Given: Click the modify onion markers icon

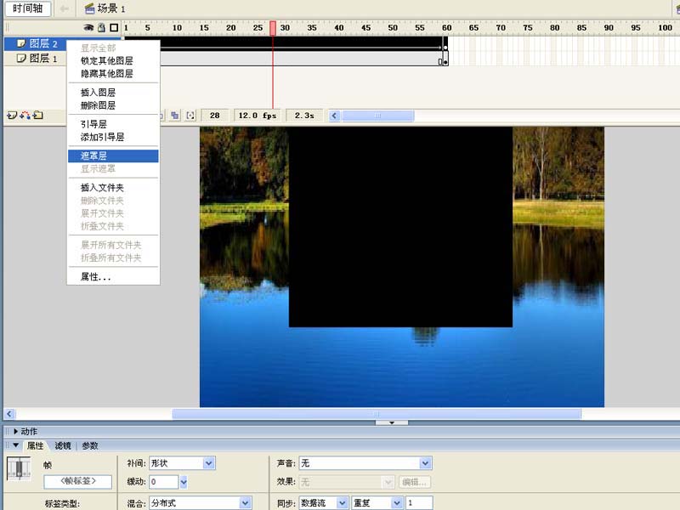Looking at the screenshot, I should pyautogui.click(x=190, y=116).
